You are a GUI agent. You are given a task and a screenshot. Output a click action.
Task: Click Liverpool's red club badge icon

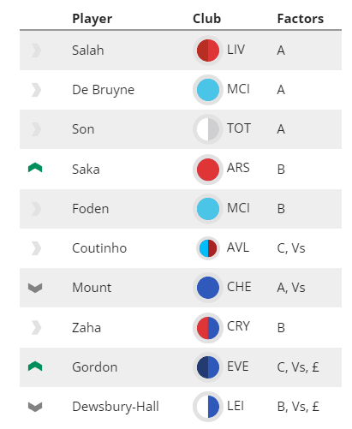[208, 51]
